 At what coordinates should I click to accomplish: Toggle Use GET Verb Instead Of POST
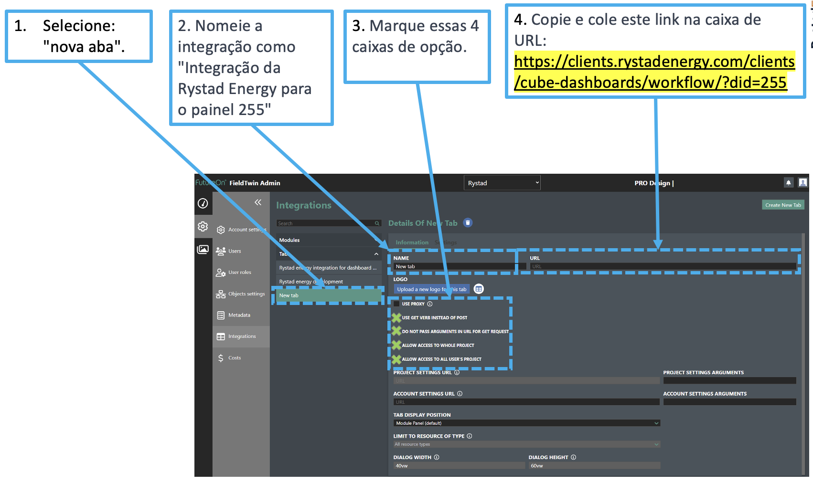(396, 318)
